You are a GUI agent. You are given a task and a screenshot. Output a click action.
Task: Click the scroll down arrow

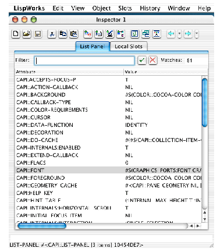pos(205,219)
